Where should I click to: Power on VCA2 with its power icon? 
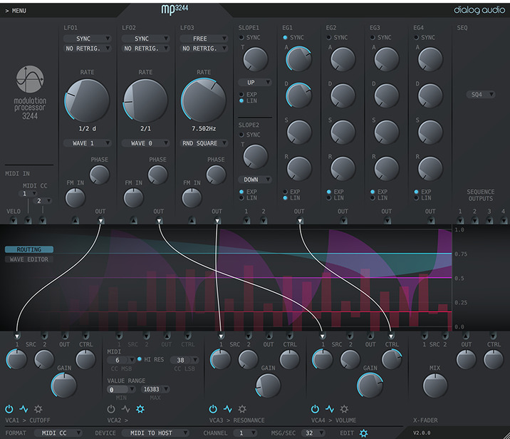pyautogui.click(x=111, y=409)
